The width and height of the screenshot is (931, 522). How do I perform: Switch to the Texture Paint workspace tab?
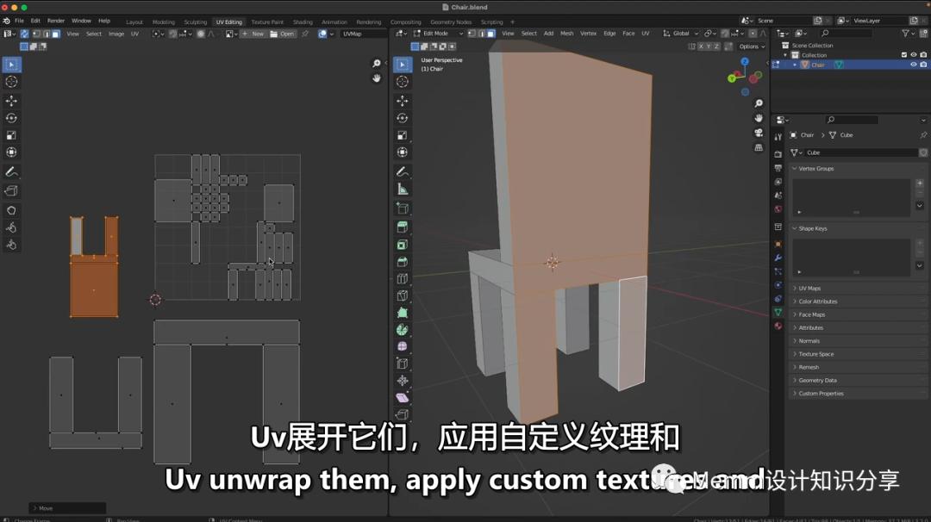[x=266, y=22]
